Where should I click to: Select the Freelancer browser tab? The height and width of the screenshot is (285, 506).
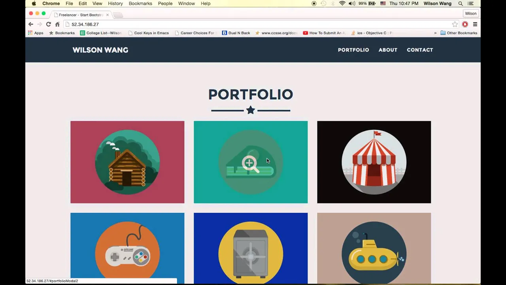pyautogui.click(x=81, y=15)
